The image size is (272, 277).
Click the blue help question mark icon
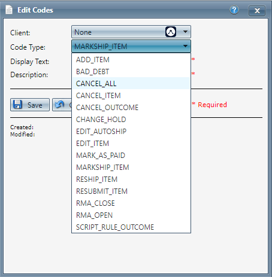(x=234, y=10)
